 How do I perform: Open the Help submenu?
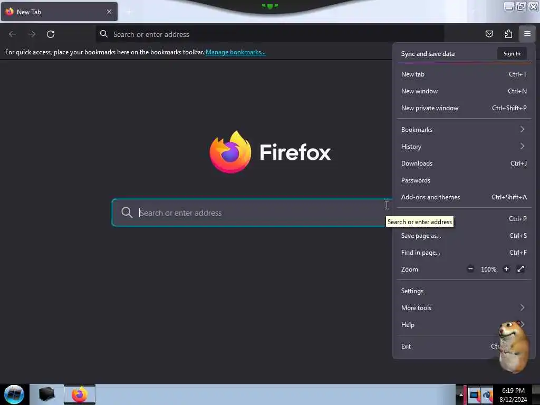(x=464, y=324)
